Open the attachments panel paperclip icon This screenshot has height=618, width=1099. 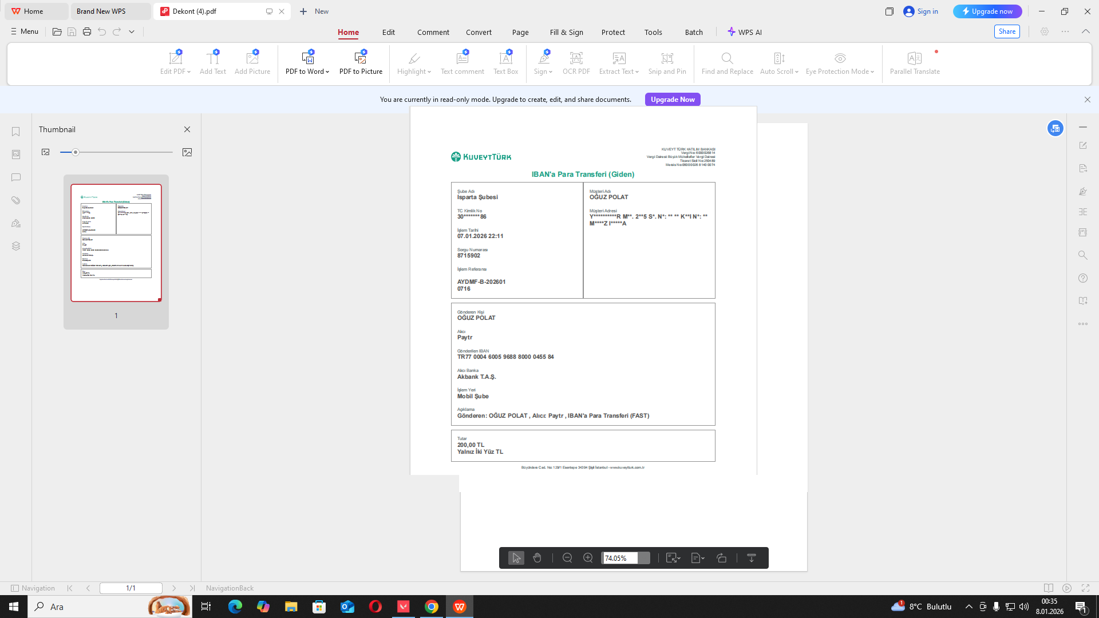tap(16, 200)
